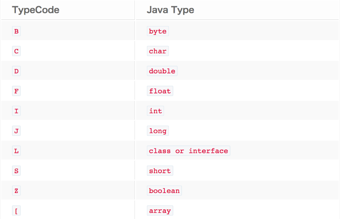Screen dimensions: 340x219
Task: Select the Z type code
Action: coord(16,191)
